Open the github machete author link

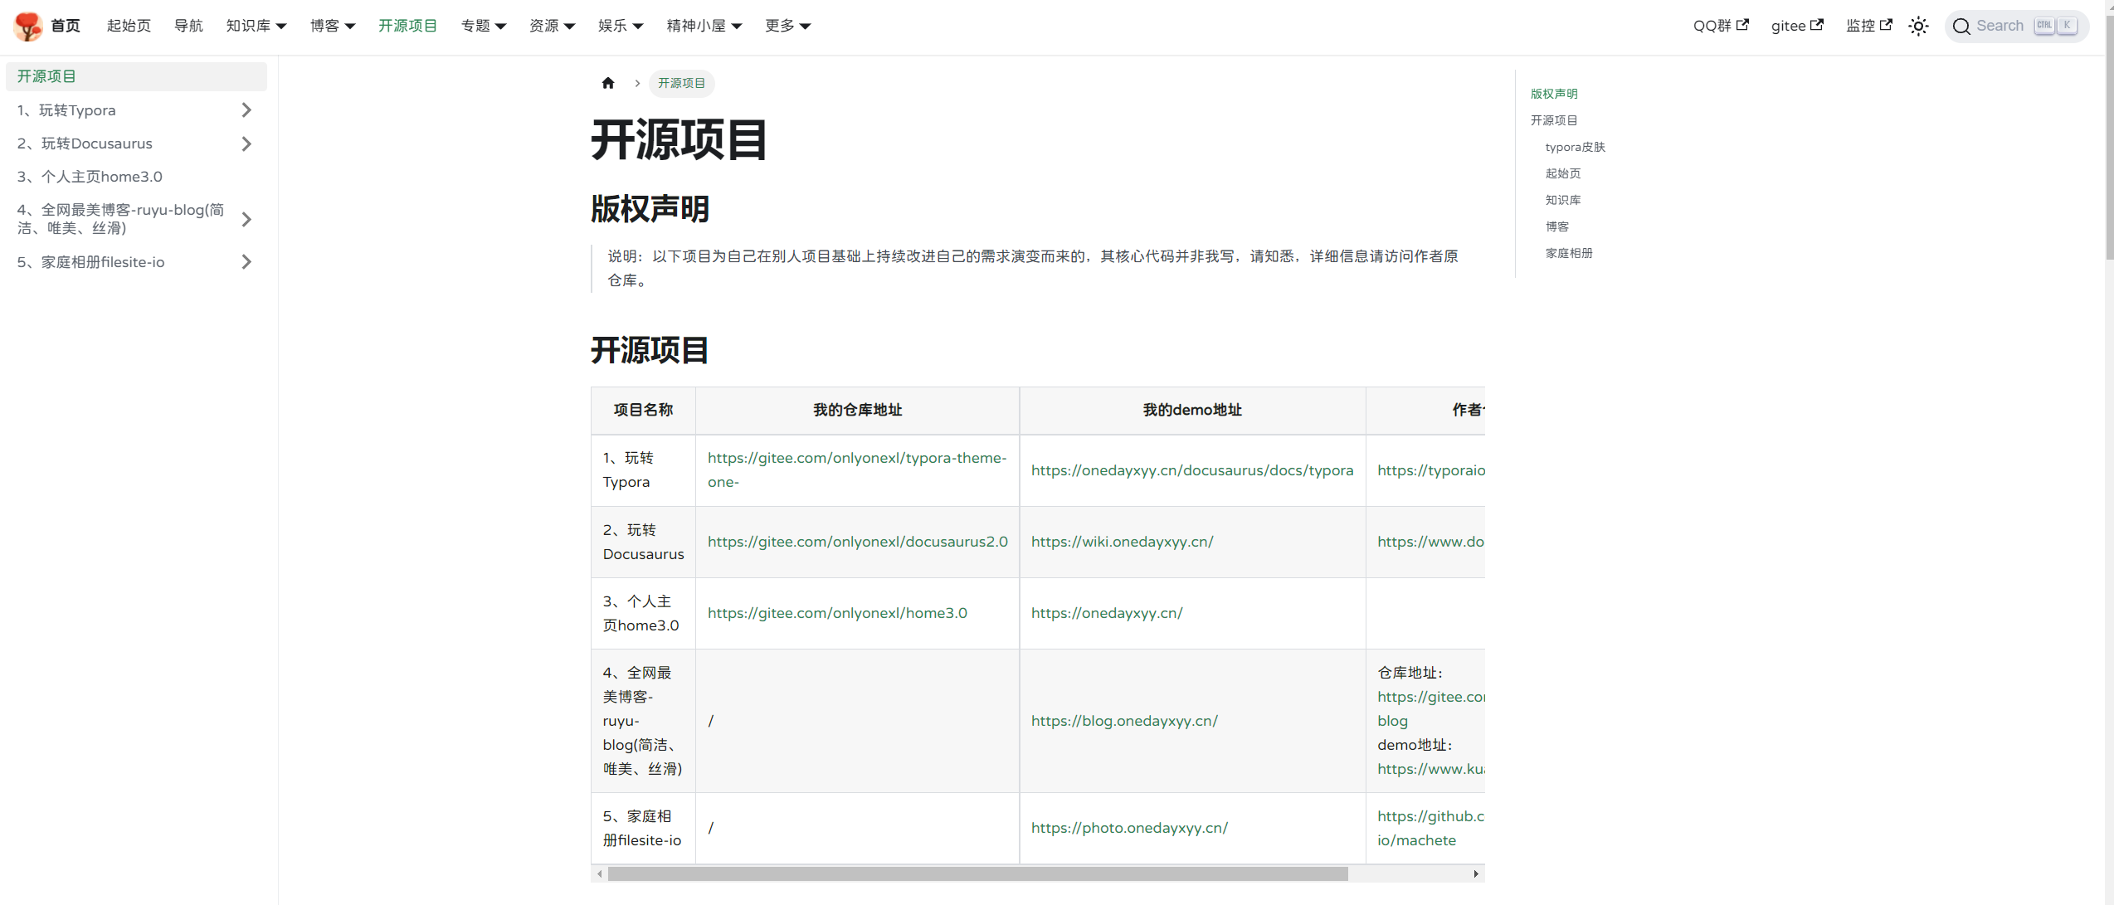pyautogui.click(x=1430, y=828)
